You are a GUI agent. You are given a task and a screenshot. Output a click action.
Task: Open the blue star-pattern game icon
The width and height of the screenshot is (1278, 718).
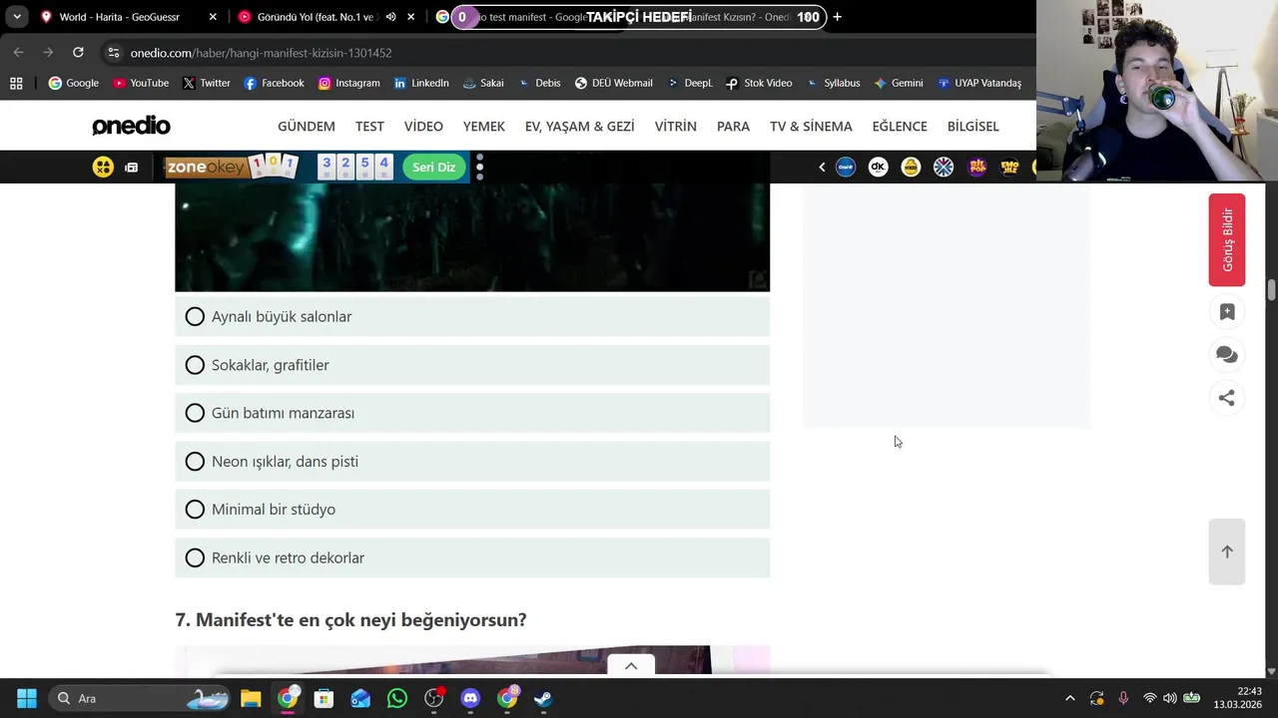pos(944,167)
